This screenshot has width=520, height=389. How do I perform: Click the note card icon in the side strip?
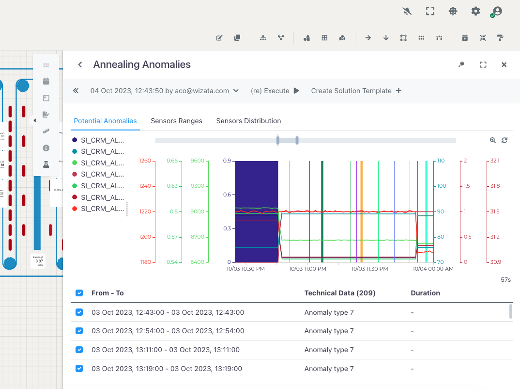click(46, 98)
